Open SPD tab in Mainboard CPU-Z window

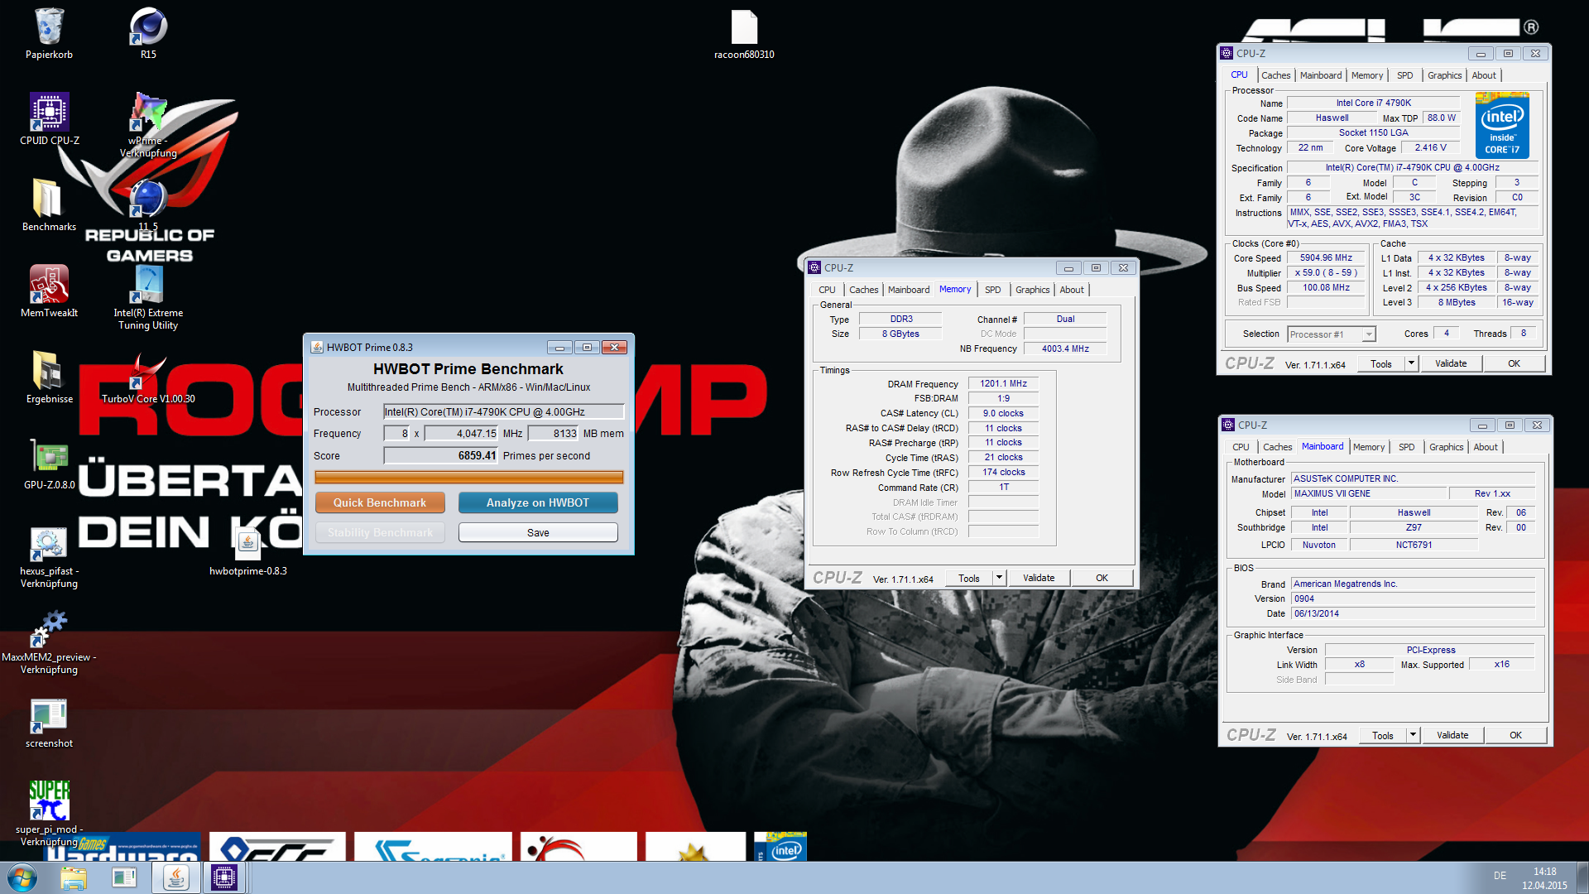coord(1406,447)
